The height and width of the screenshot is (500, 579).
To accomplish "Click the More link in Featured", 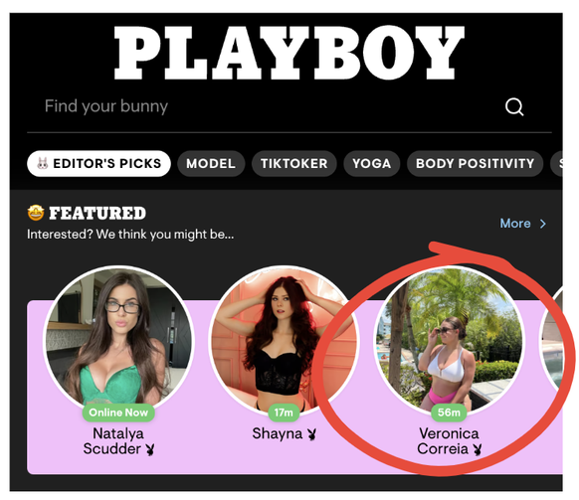I will [515, 224].
